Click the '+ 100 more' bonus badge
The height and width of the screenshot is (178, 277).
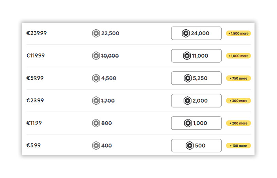pos(238,145)
